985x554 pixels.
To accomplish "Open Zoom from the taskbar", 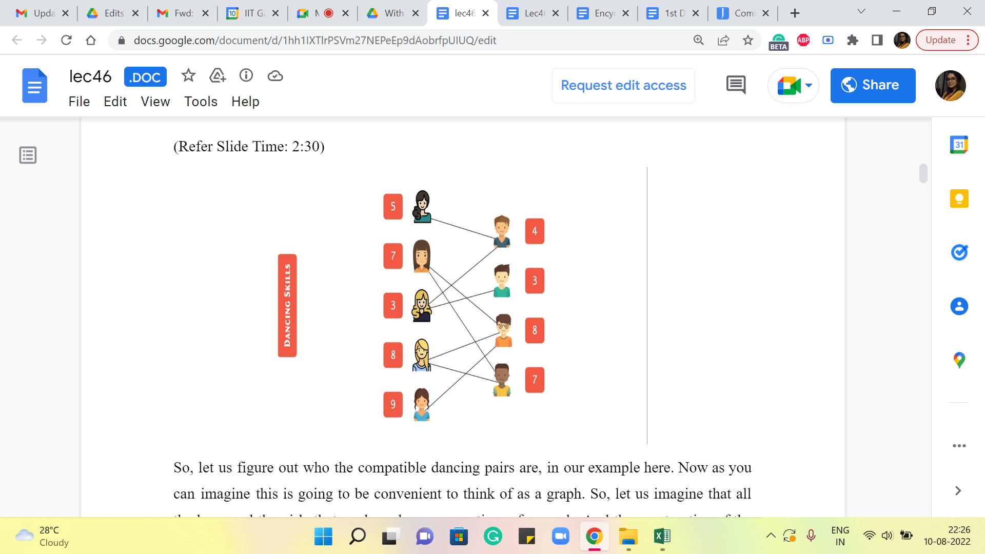I will click(561, 537).
